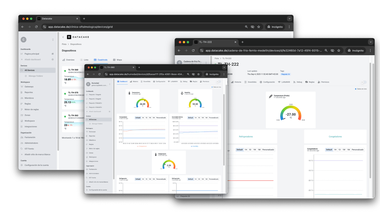The image size is (380, 213).
Task: Switch to the Mapa tab under Dispositivos
Action: coord(117,60)
